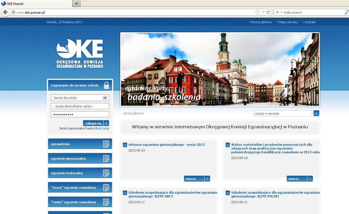Follow the kliknij tutaj password reset link
This screenshot has height=214, width=349.
click(102, 128)
